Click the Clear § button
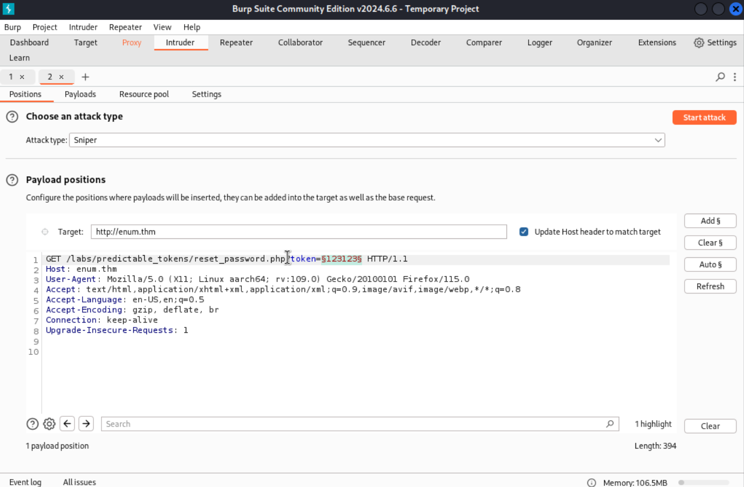The height and width of the screenshot is (487, 744). [x=710, y=243]
